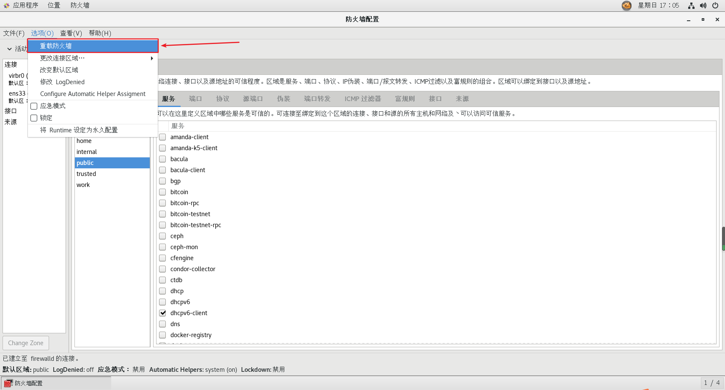Open the power menu icon
The height and width of the screenshot is (390, 725).
(715, 5)
